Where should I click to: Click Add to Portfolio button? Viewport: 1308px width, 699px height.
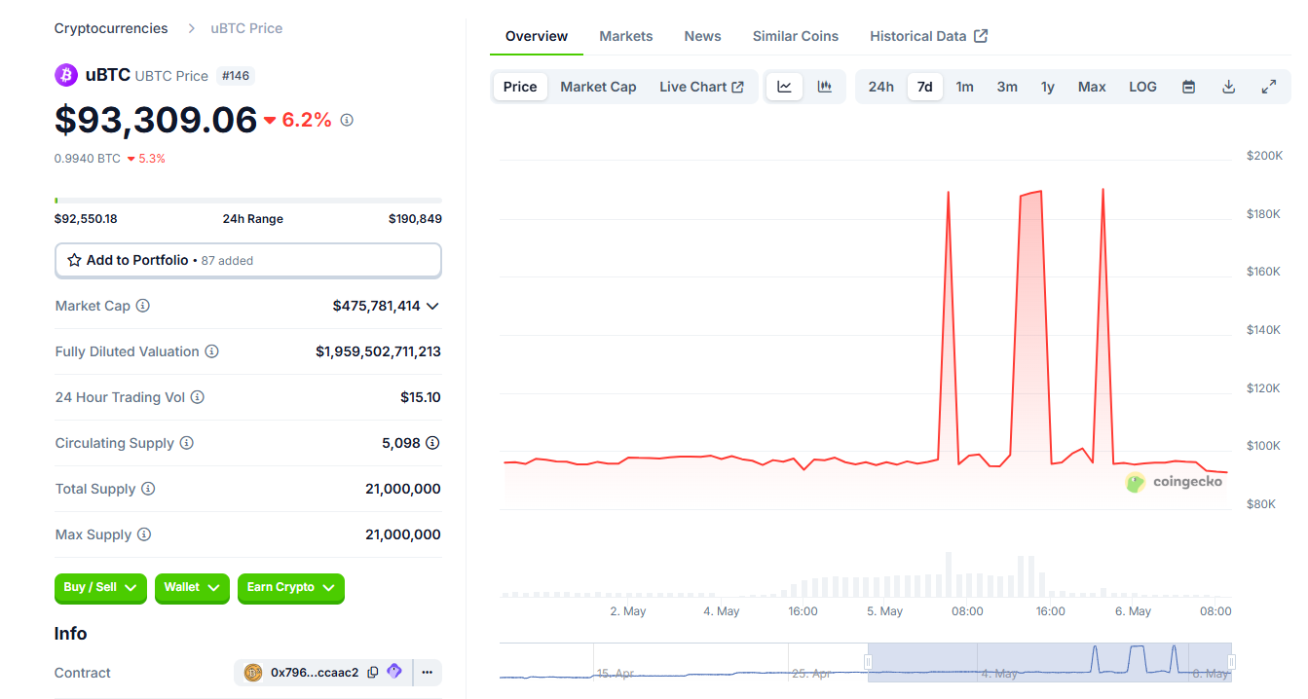[248, 260]
